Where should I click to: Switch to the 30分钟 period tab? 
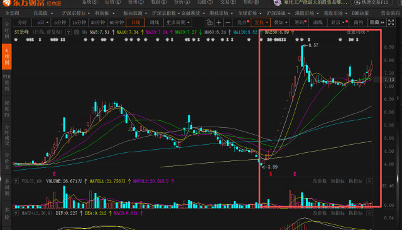click(x=98, y=23)
